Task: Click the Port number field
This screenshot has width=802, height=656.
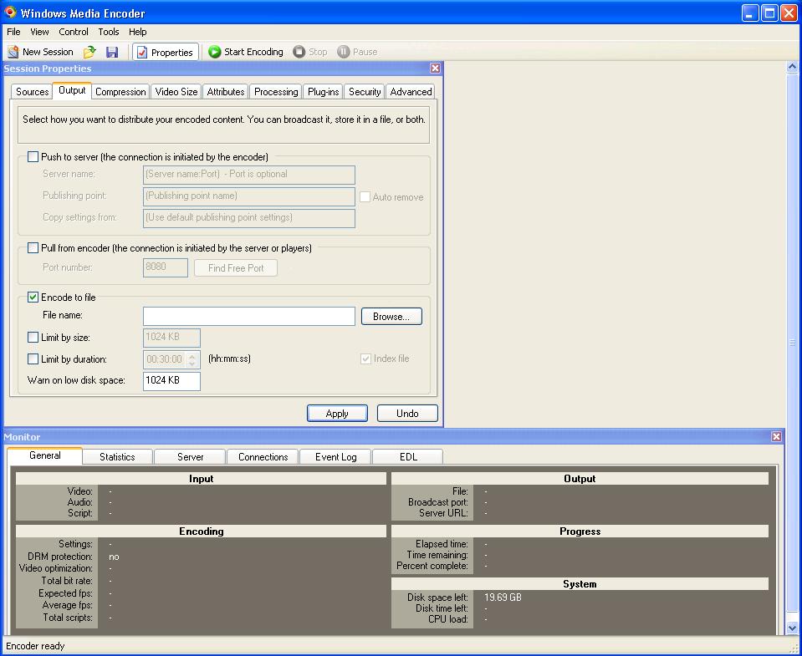Action: point(166,267)
